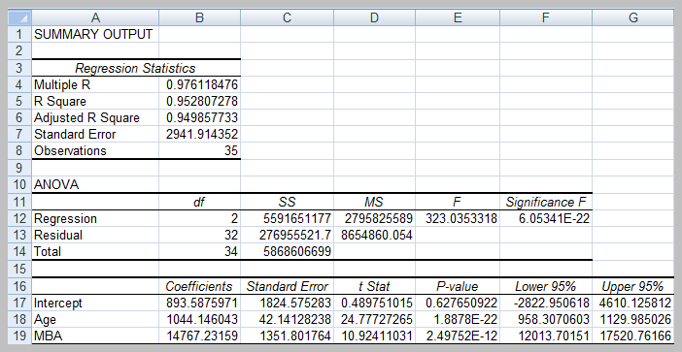The image size is (682, 352).
Task: Select the F value 323.0353318
Action: coord(458,218)
